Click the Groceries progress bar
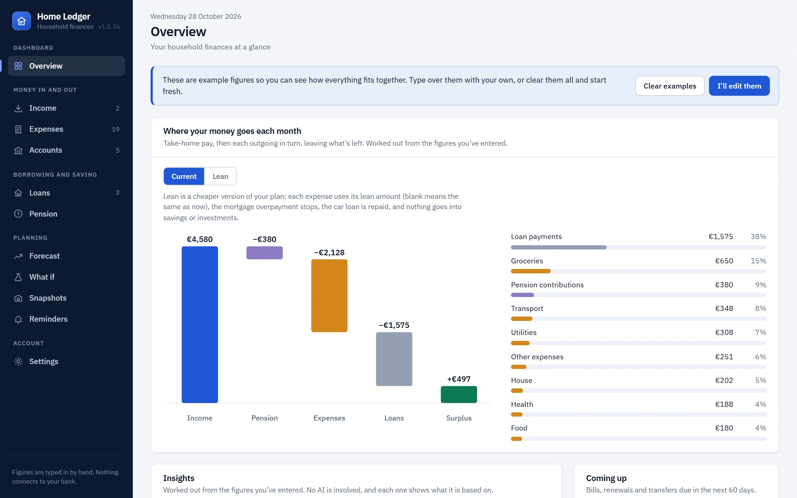797x498 pixels. 638,271
